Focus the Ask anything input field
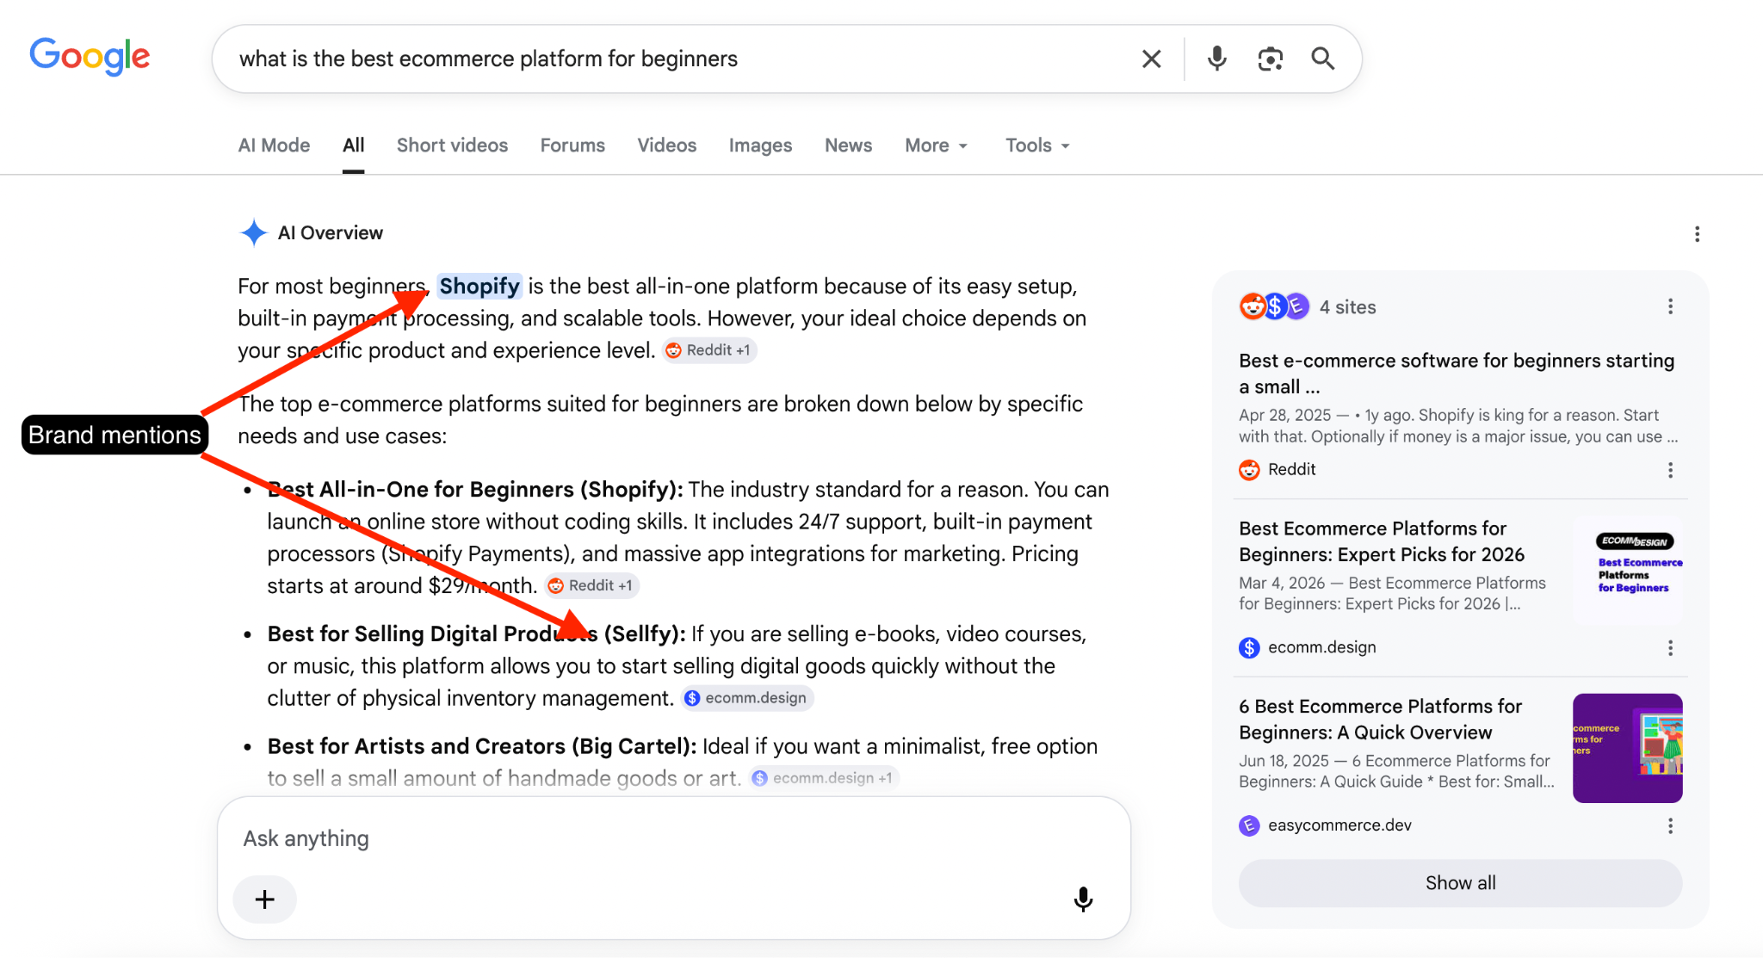This screenshot has width=1763, height=958. tap(673, 838)
